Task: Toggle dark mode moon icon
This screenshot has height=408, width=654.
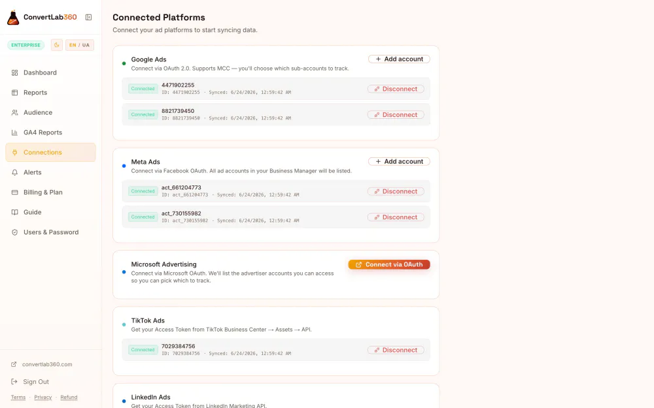Action: (x=57, y=45)
